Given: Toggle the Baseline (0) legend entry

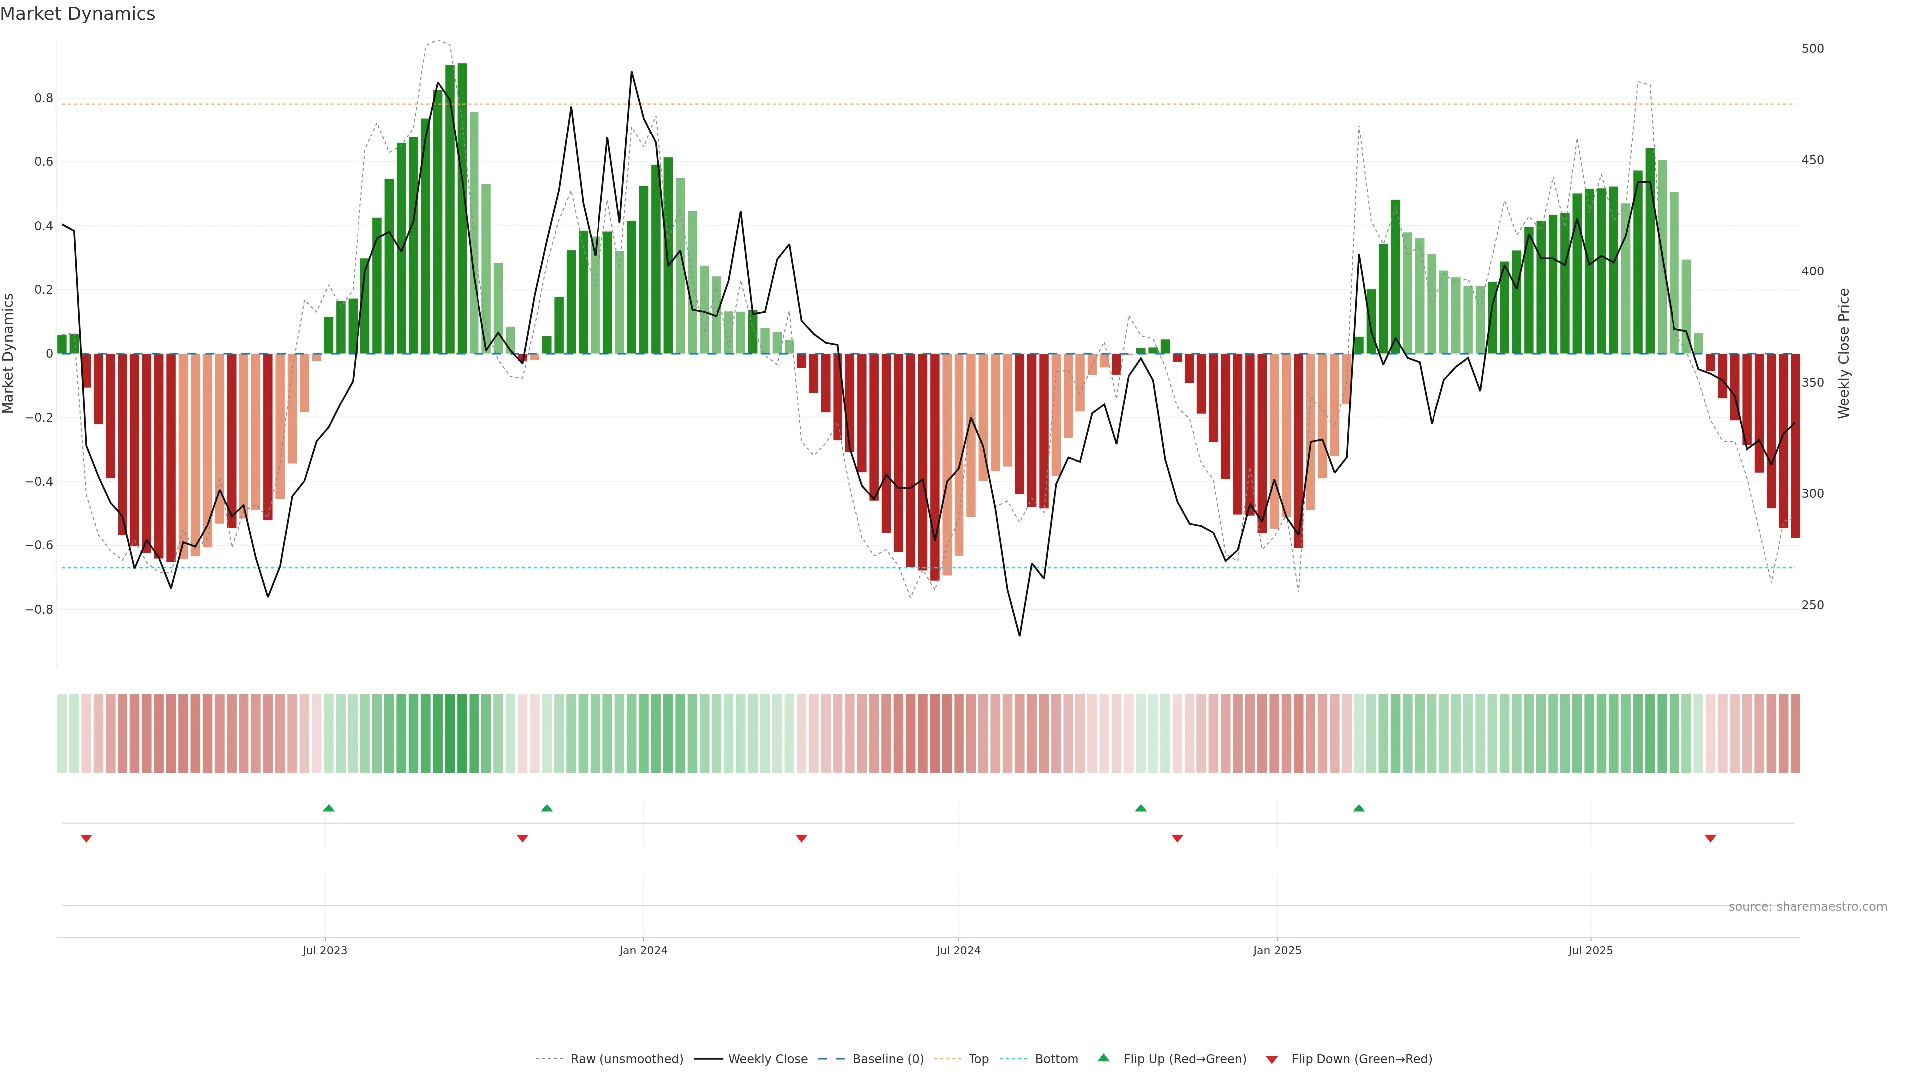Looking at the screenshot, I should (x=888, y=1059).
